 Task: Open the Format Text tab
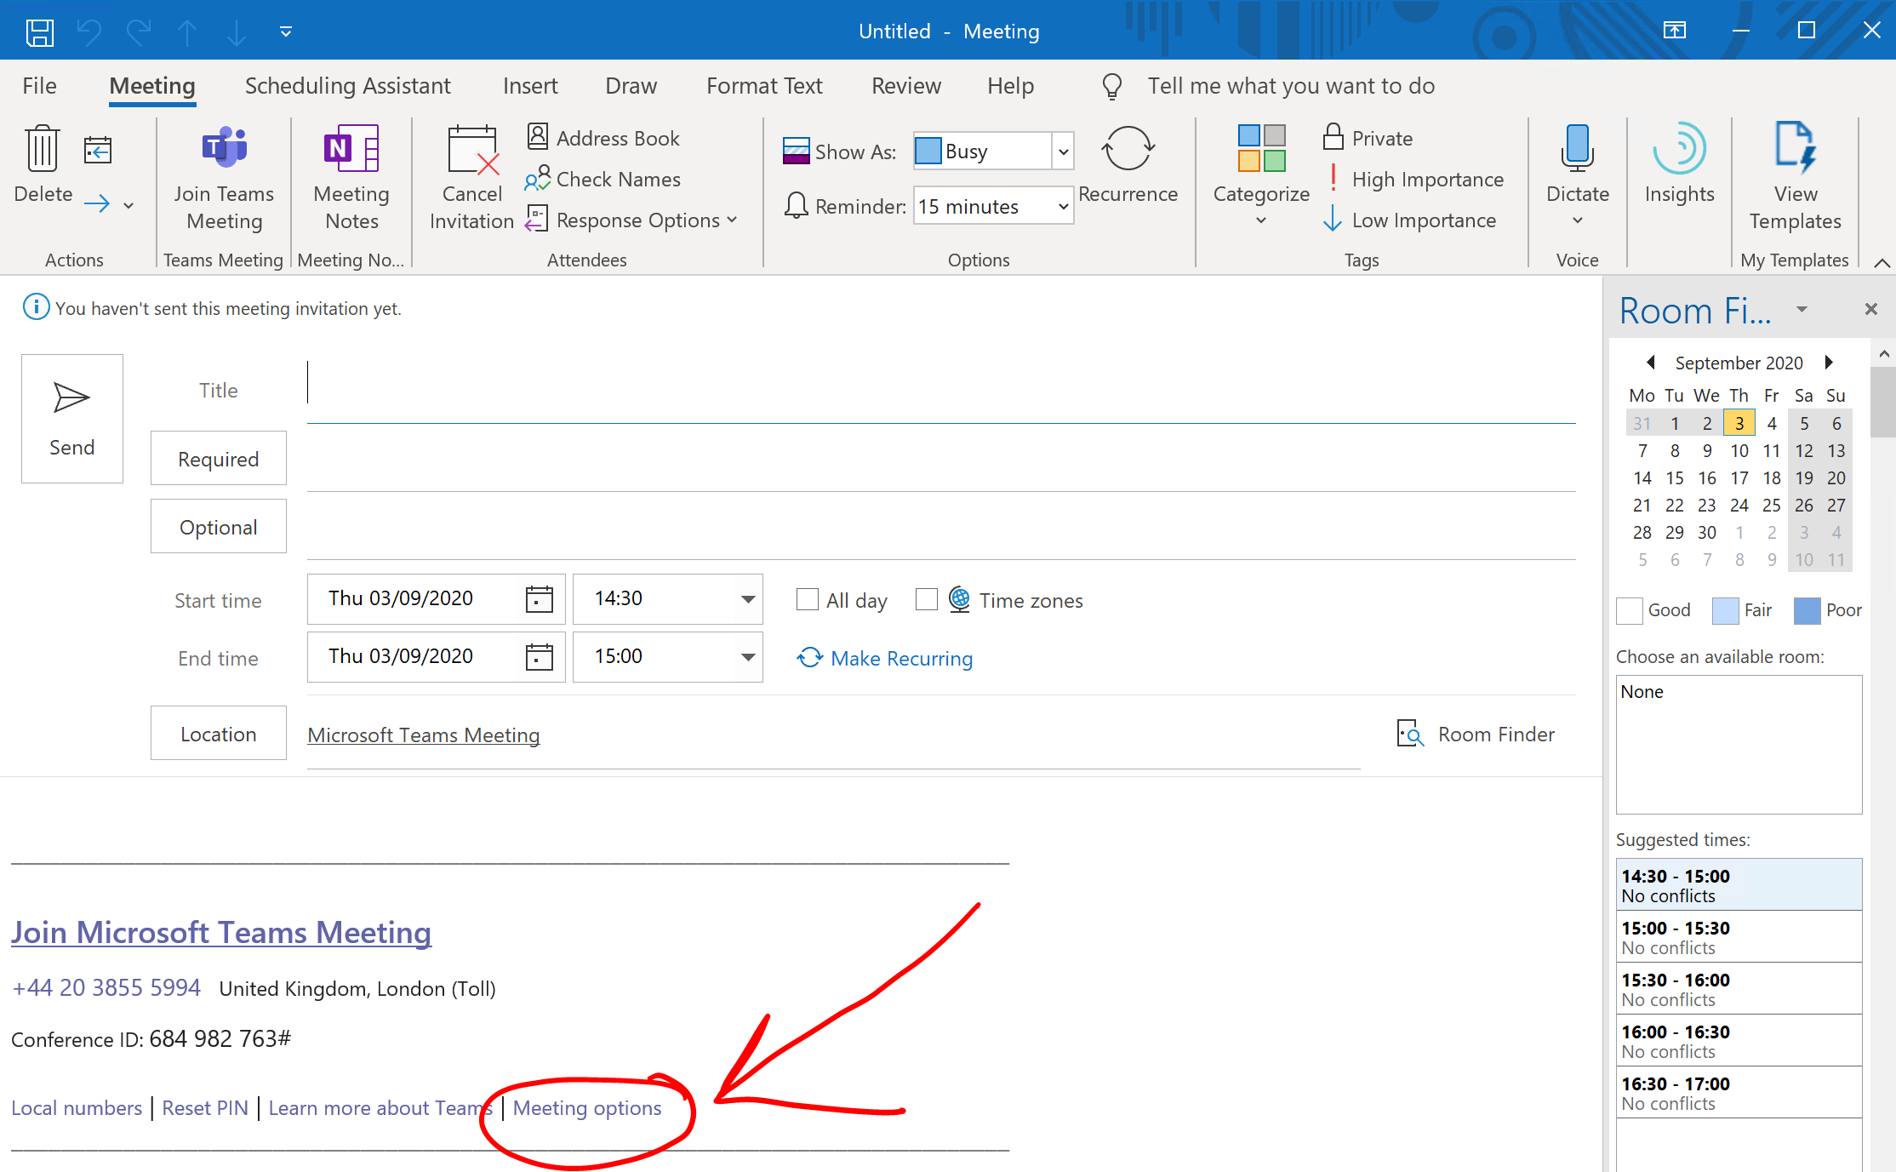763,86
